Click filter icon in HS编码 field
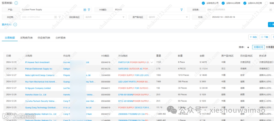 [x=181, y=10]
